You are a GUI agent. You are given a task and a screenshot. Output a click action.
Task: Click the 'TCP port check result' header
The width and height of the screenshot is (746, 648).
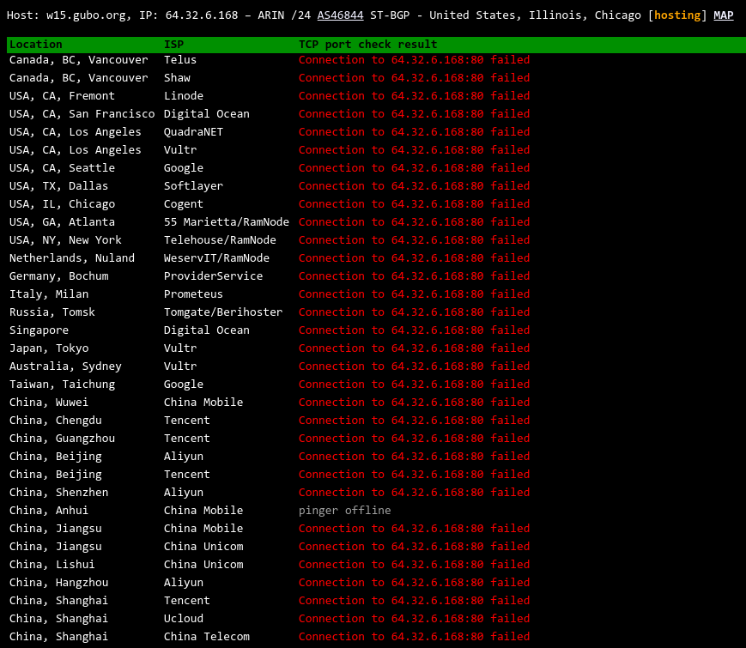[x=367, y=45]
